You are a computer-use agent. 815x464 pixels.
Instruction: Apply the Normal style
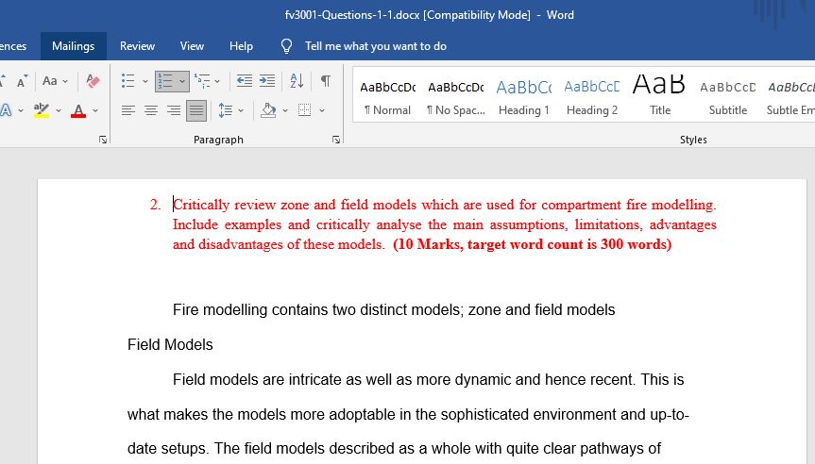click(388, 95)
